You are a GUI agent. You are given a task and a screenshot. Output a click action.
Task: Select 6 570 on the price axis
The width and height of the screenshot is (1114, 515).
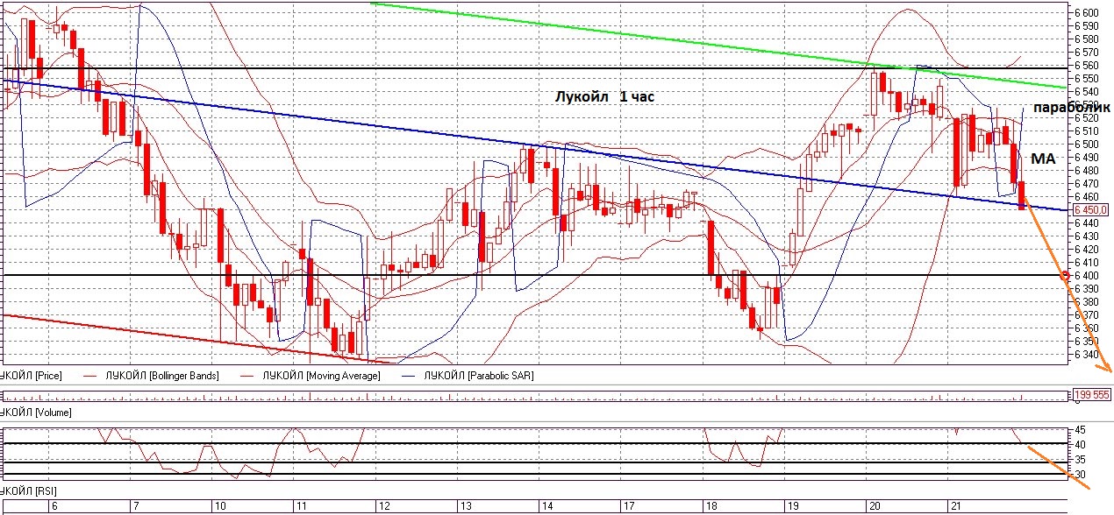point(1086,53)
